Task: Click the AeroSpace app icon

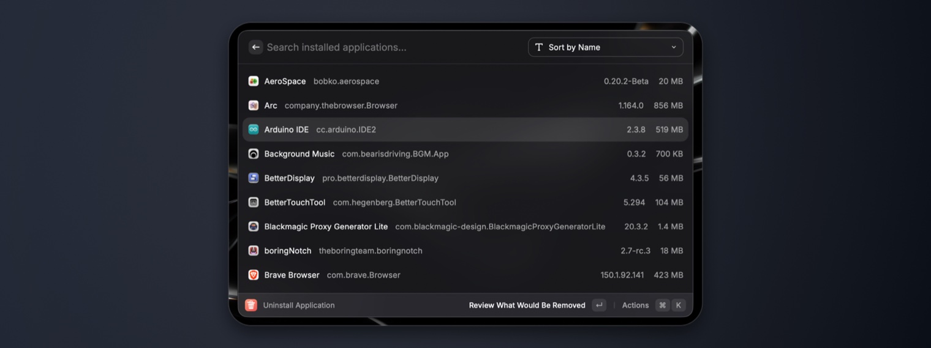Action: click(x=253, y=81)
